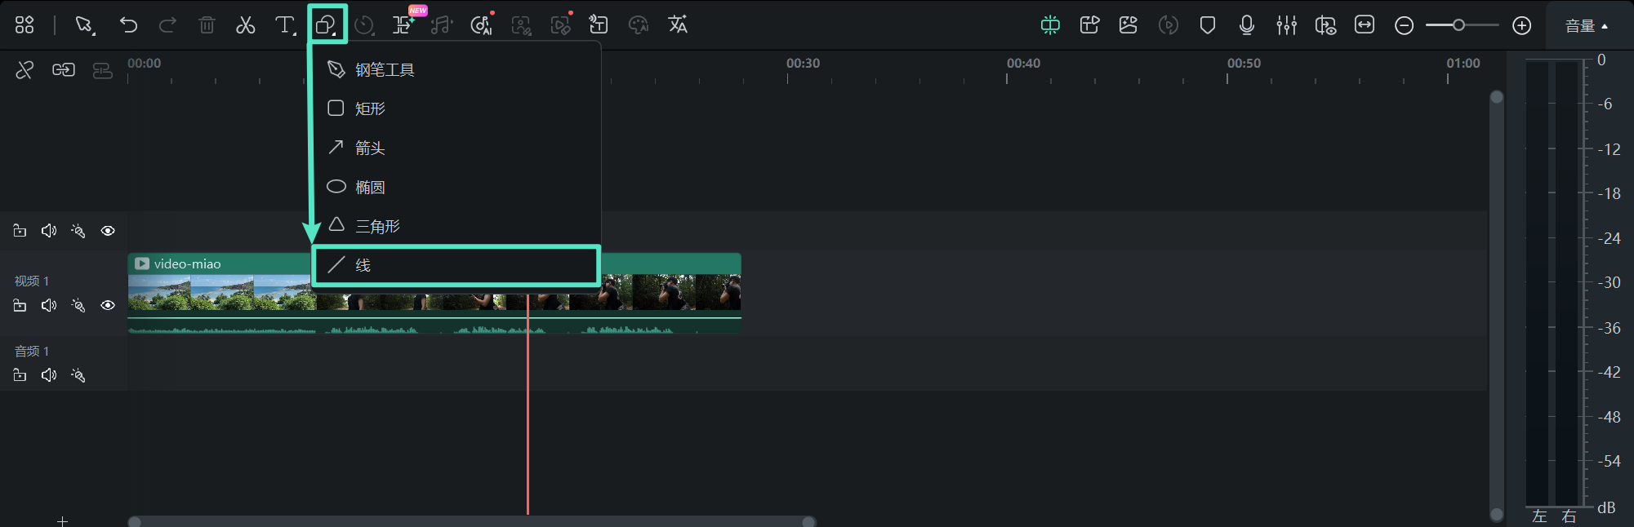Select 矩形 rectangle from shapes menu
This screenshot has width=1634, height=527.
click(x=456, y=108)
